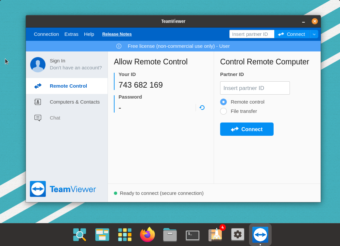
Task: Click the user avatar icon
Action: [x=38, y=65]
